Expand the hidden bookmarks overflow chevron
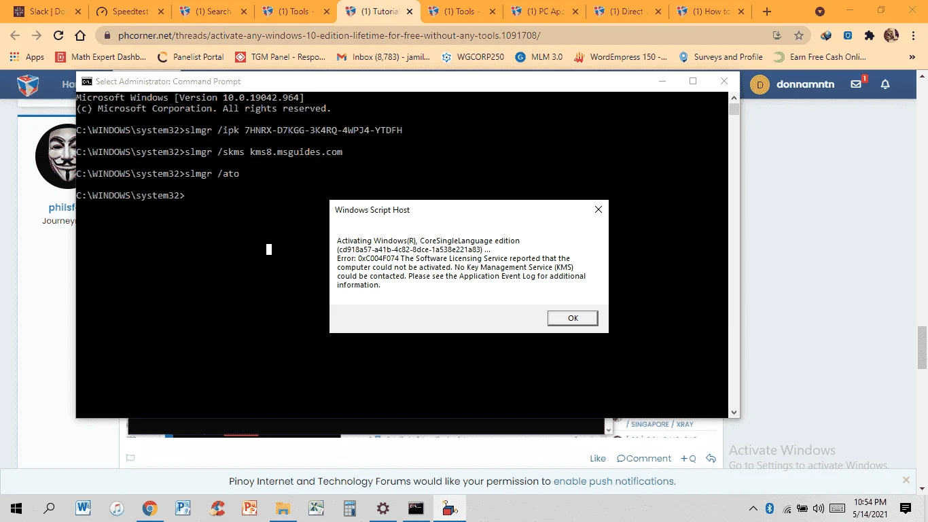928x522 pixels. 912,57
